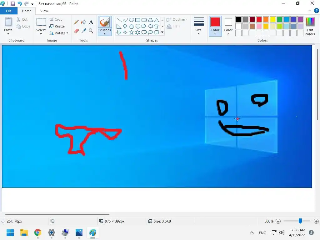
Task: Open File Explorer from taskbar
Action: (x=24, y=232)
